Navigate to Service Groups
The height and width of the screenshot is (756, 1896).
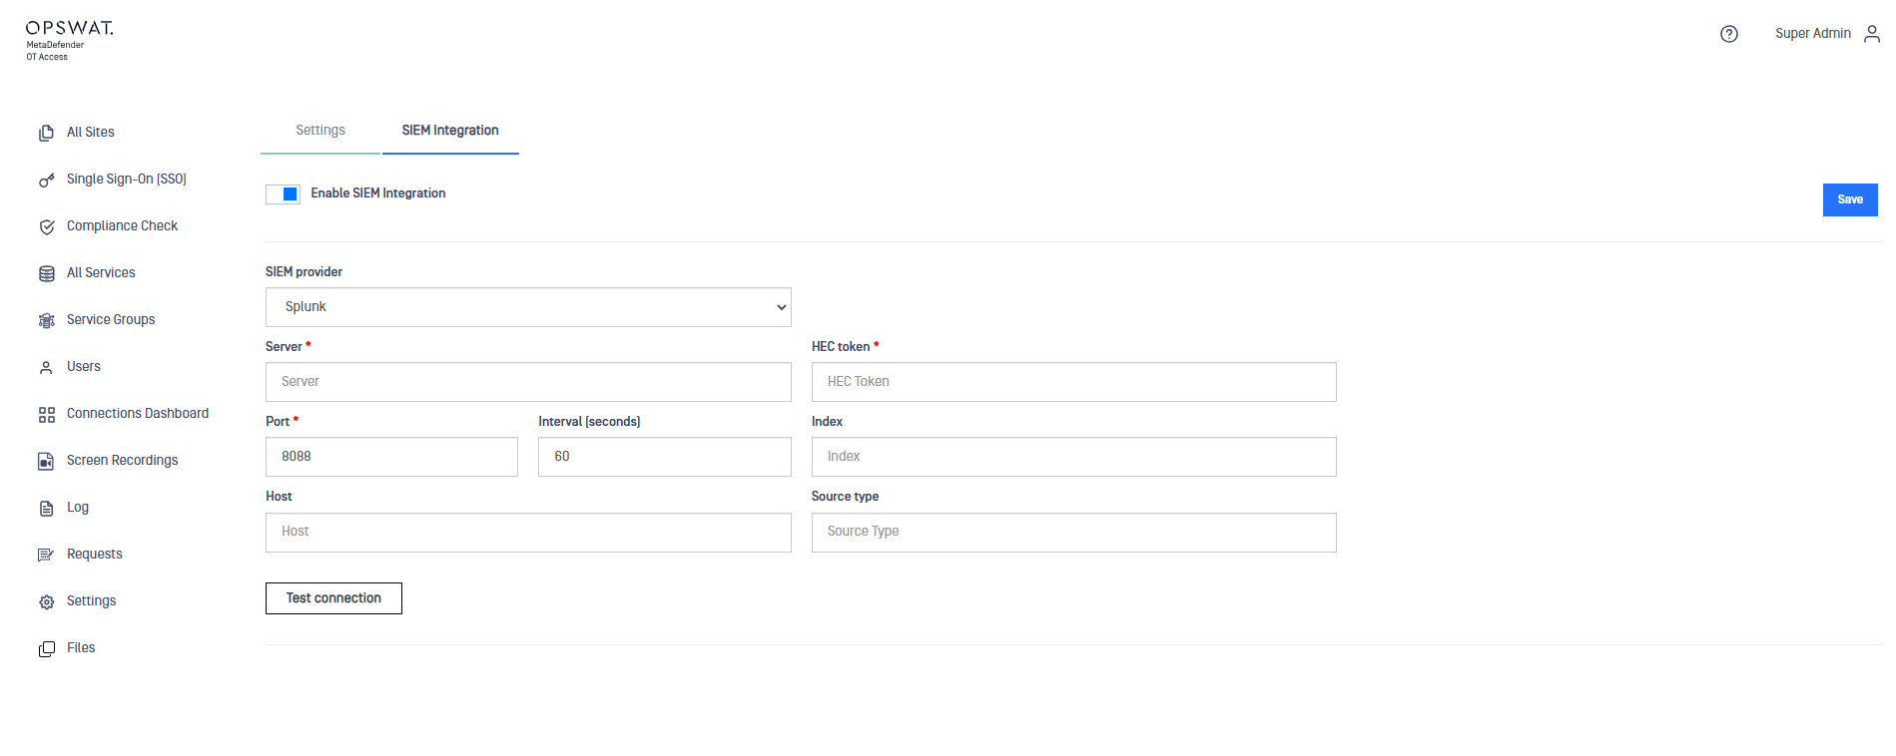(111, 319)
